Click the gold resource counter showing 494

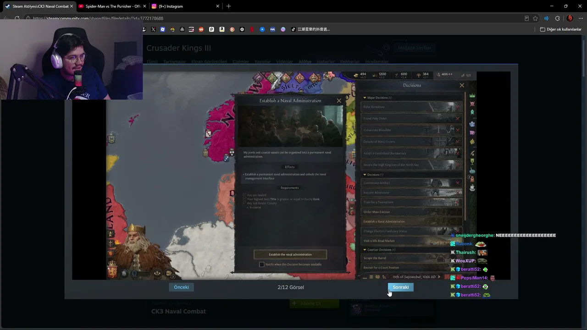coord(360,75)
